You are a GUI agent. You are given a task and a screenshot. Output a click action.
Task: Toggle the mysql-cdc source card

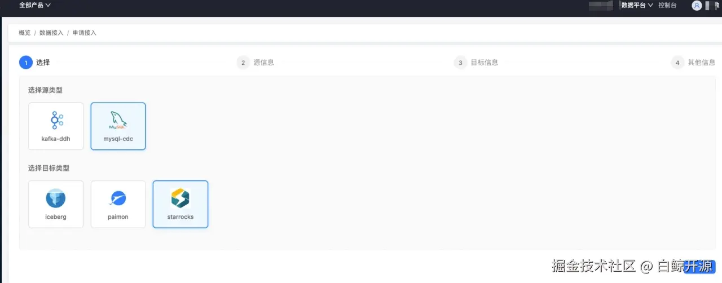pos(118,126)
